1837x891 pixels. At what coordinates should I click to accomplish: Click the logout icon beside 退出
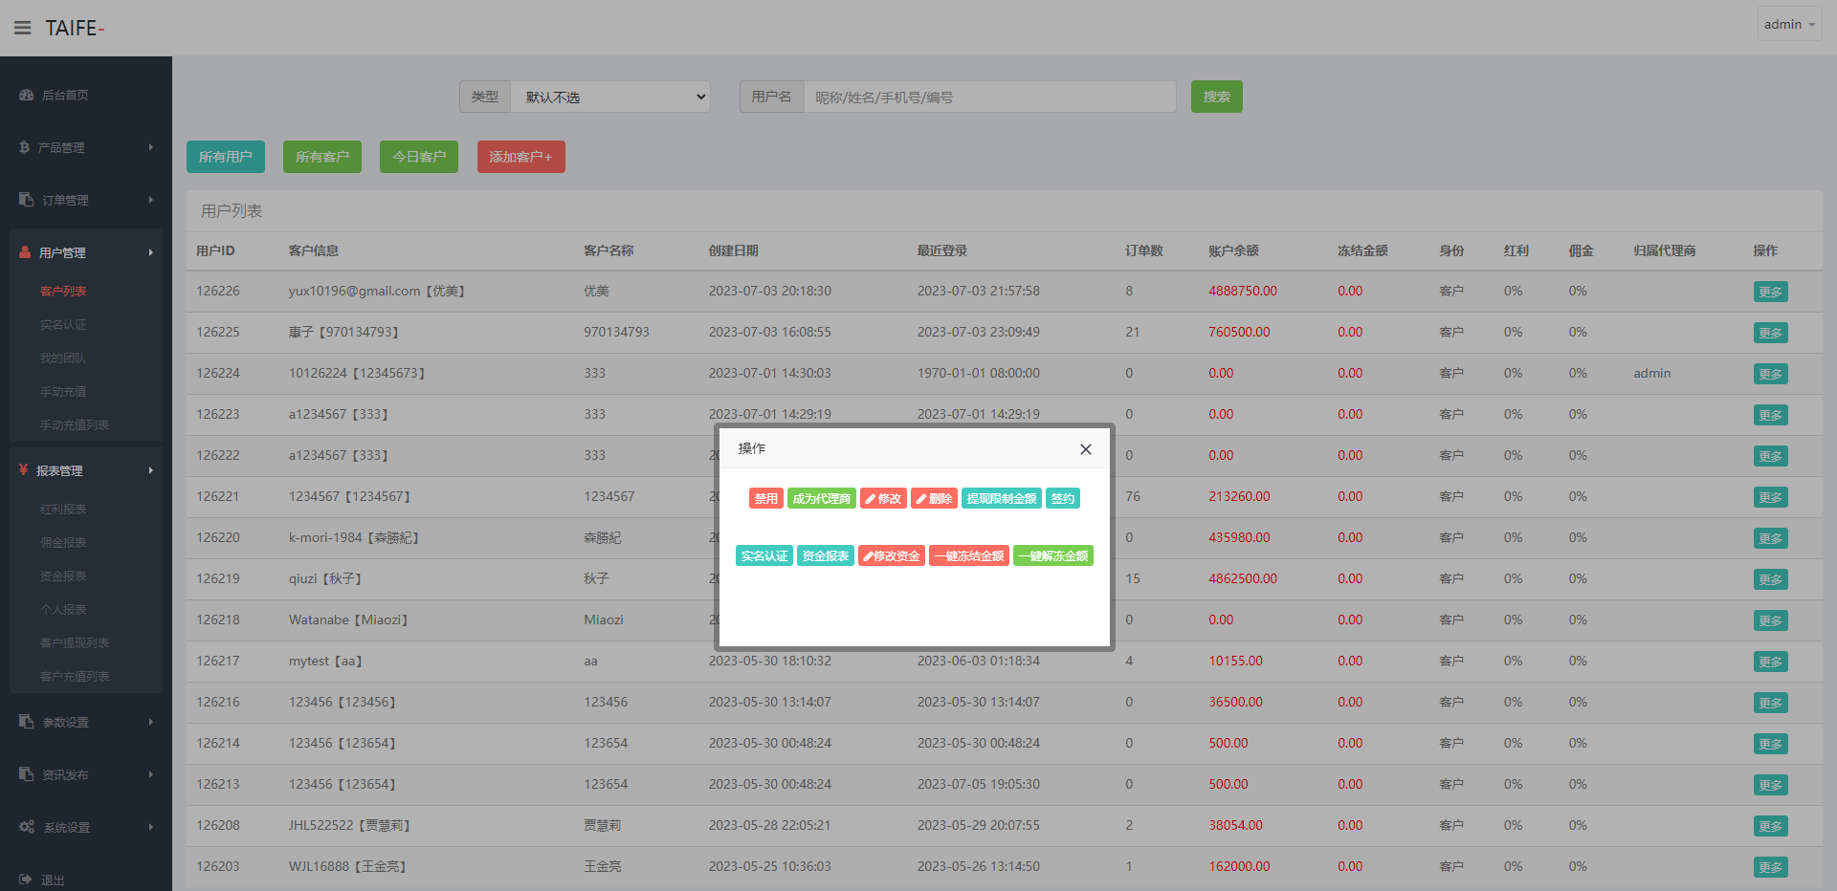26,880
